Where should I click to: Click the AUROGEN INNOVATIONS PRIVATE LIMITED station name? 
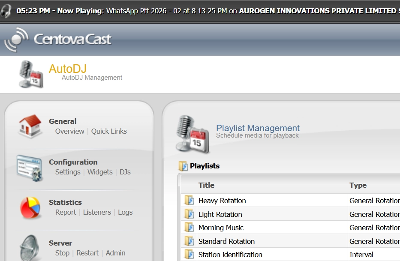click(318, 11)
